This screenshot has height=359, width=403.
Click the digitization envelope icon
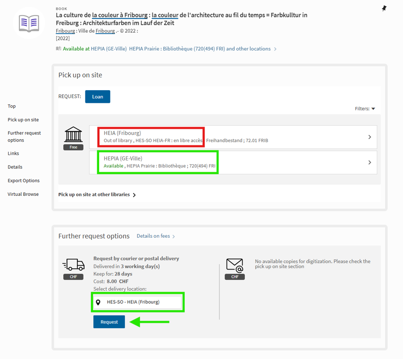coord(235,265)
